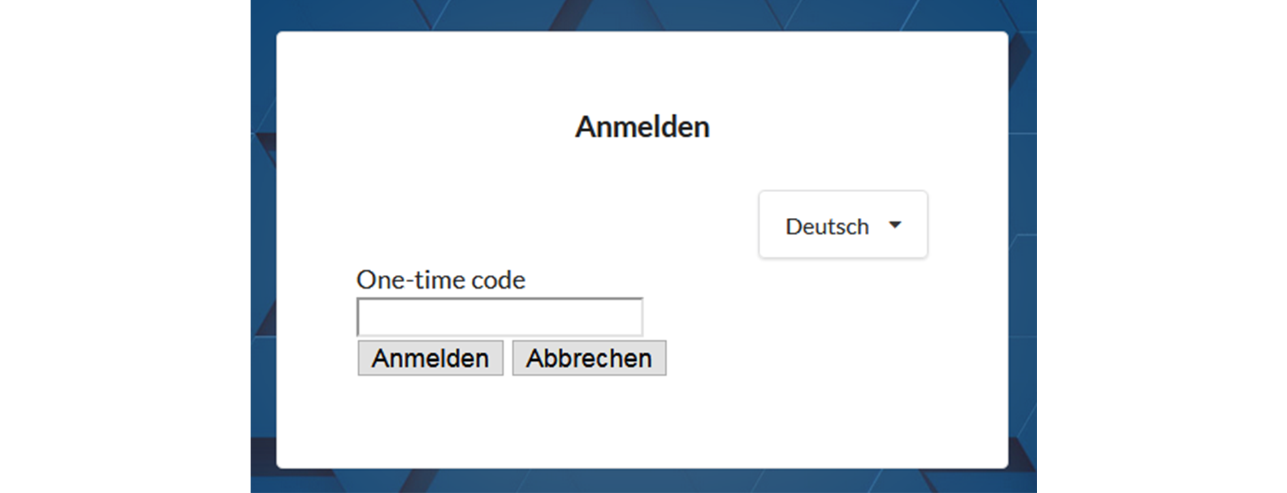Activate the Anmelden button below the input
The width and height of the screenshot is (1287, 493).
[430, 357]
